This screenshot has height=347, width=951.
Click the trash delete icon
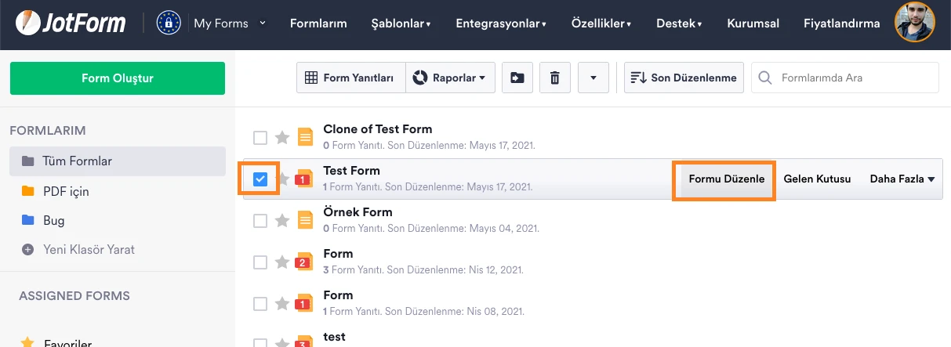click(x=555, y=78)
